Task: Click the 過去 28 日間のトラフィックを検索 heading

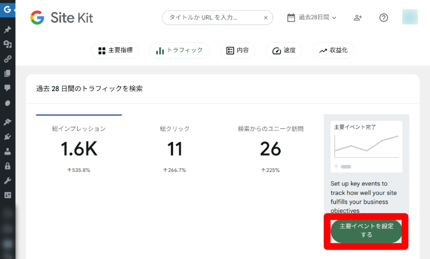Action: (89, 89)
